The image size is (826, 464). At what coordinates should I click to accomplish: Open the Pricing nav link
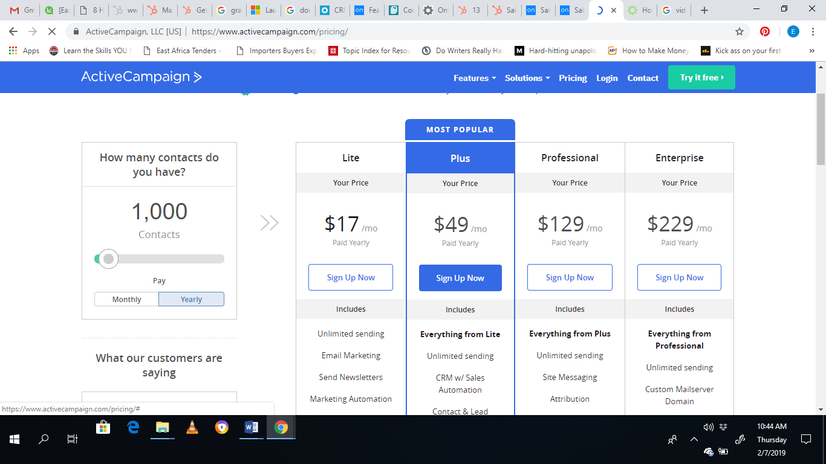(x=573, y=78)
